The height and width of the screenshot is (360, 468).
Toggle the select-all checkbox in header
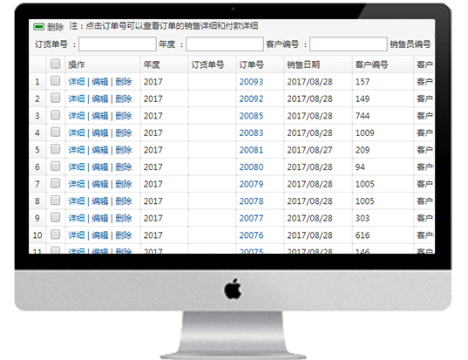[x=55, y=64]
